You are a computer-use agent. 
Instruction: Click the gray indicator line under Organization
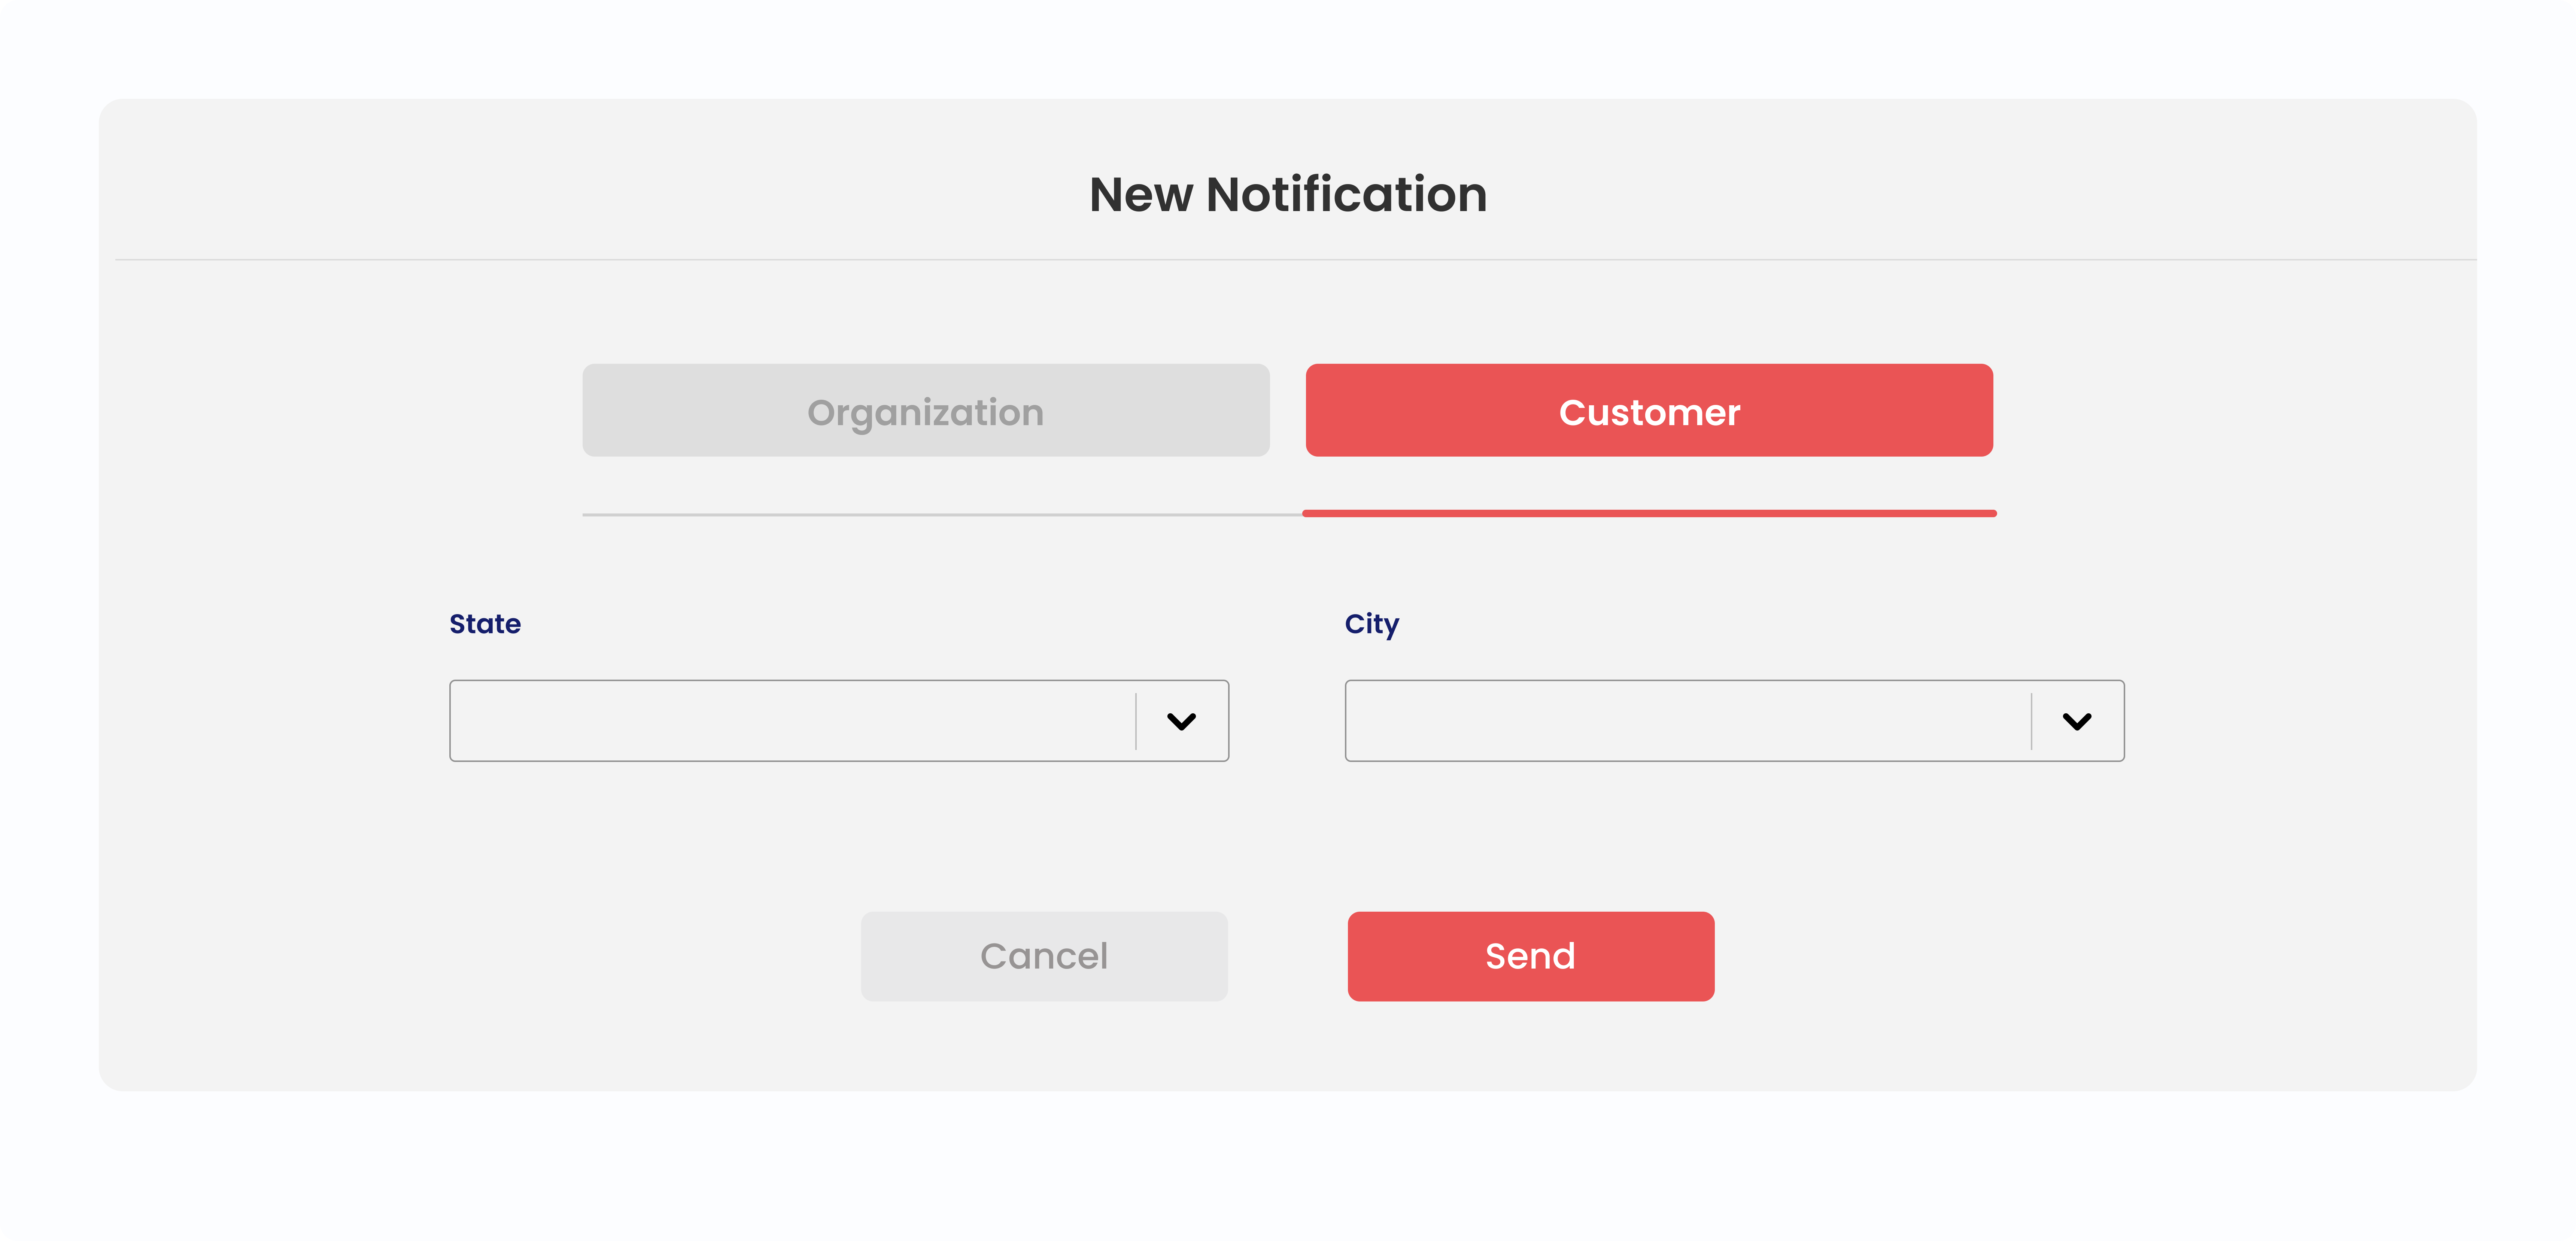coord(942,515)
